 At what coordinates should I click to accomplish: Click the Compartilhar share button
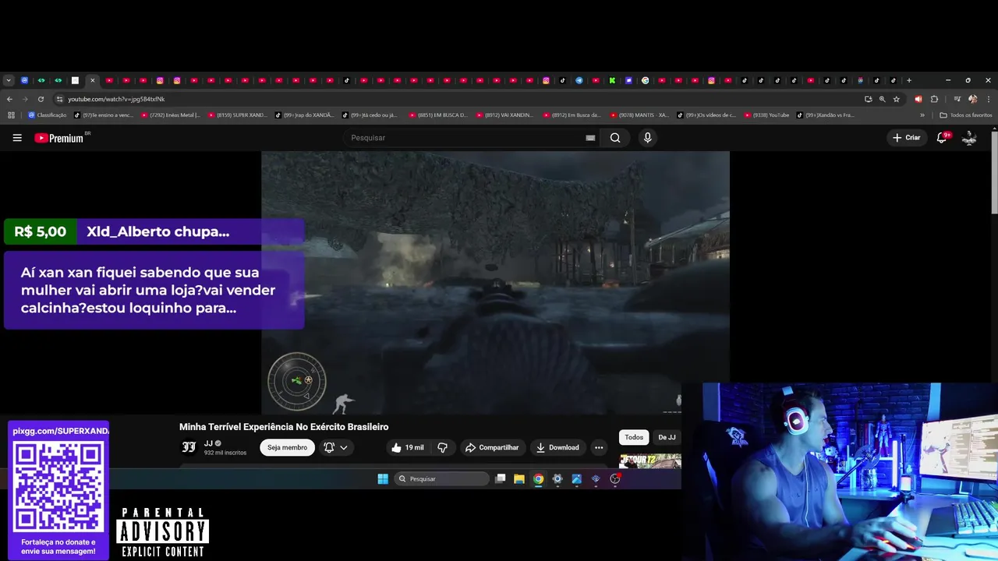click(x=492, y=447)
